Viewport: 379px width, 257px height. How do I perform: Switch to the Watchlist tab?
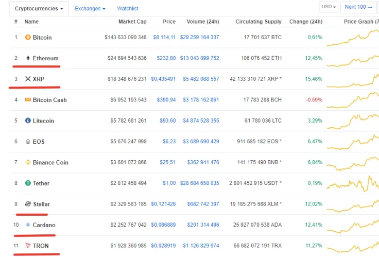tap(128, 9)
